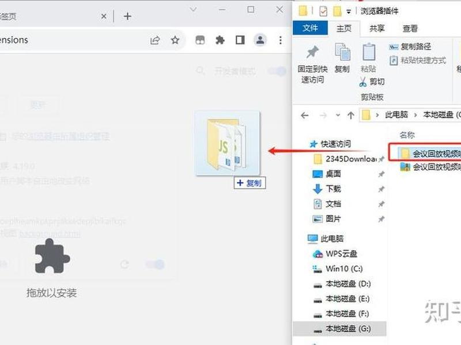
Task: Click the 剪切 scissors button
Action: coord(372,82)
